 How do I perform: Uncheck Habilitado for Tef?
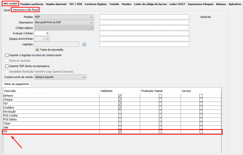click(x=120, y=104)
